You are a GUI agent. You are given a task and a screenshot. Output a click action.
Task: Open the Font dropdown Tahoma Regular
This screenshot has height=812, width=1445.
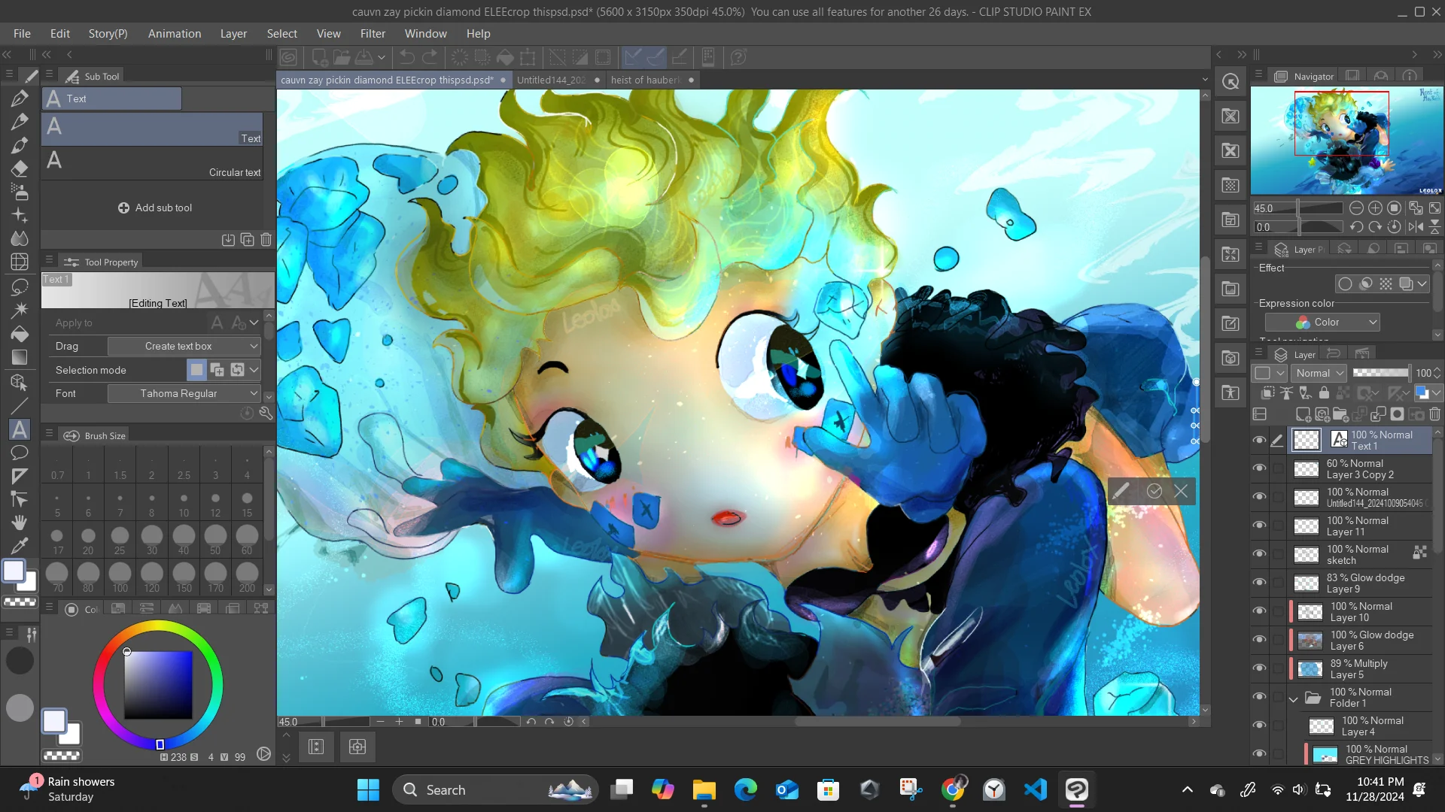click(x=184, y=393)
